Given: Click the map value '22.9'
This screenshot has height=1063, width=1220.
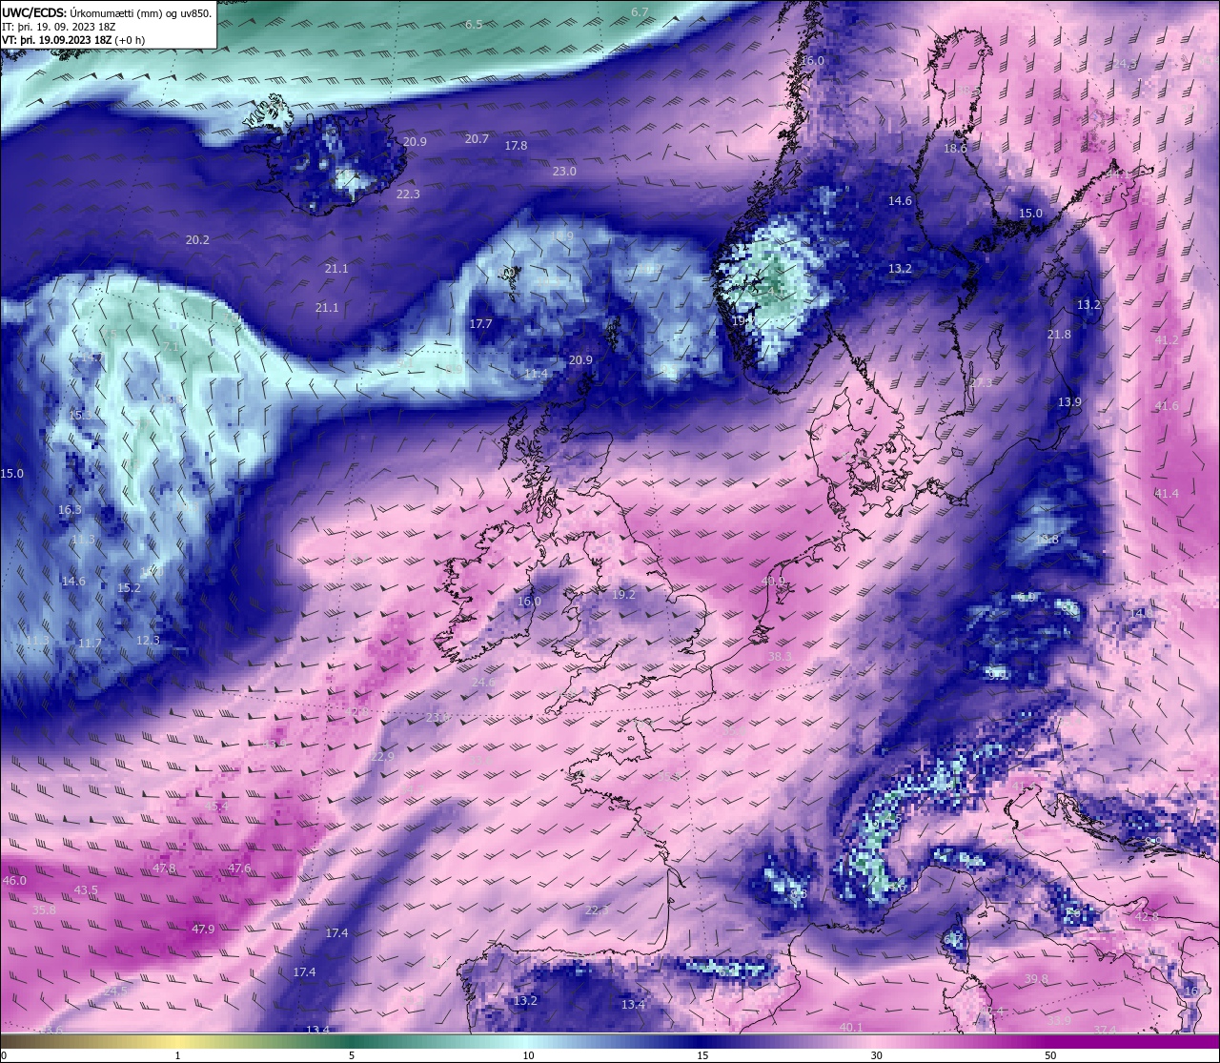Looking at the screenshot, I should click(382, 757).
